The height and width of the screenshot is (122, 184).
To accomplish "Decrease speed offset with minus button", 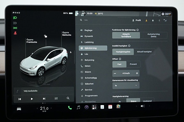I will pos(115,73).
